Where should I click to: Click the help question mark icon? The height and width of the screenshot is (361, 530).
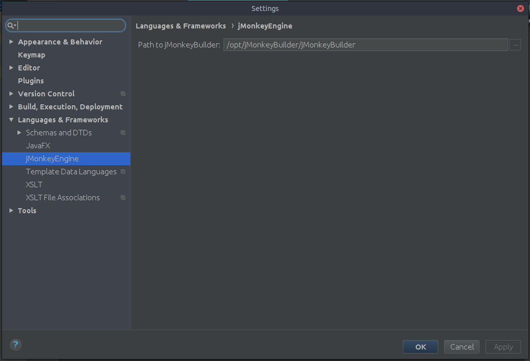click(15, 345)
